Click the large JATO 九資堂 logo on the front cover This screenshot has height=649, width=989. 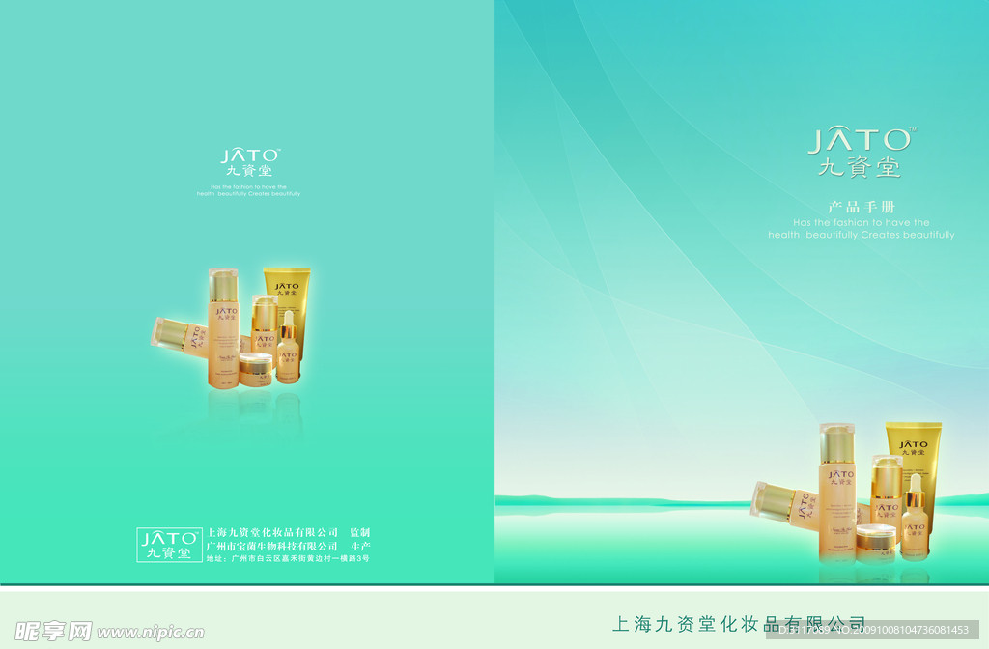point(861,152)
